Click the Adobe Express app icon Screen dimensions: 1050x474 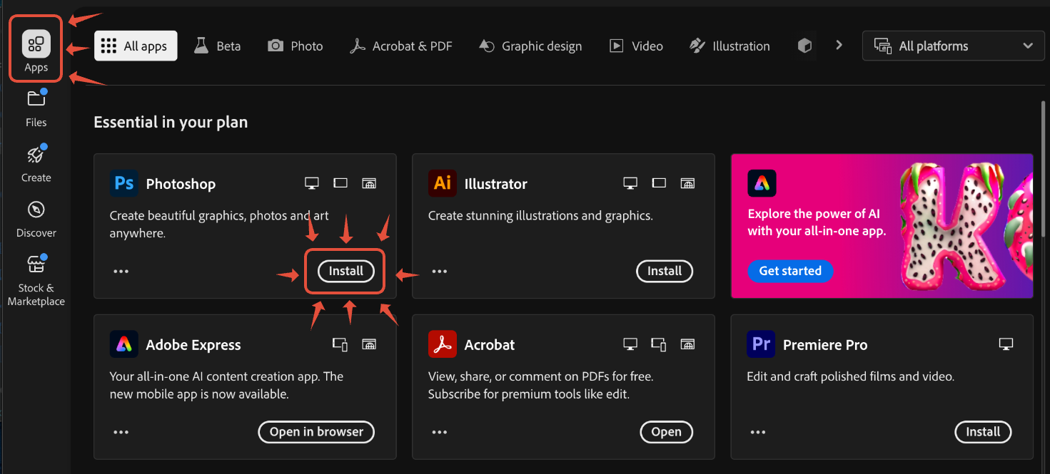(x=124, y=344)
